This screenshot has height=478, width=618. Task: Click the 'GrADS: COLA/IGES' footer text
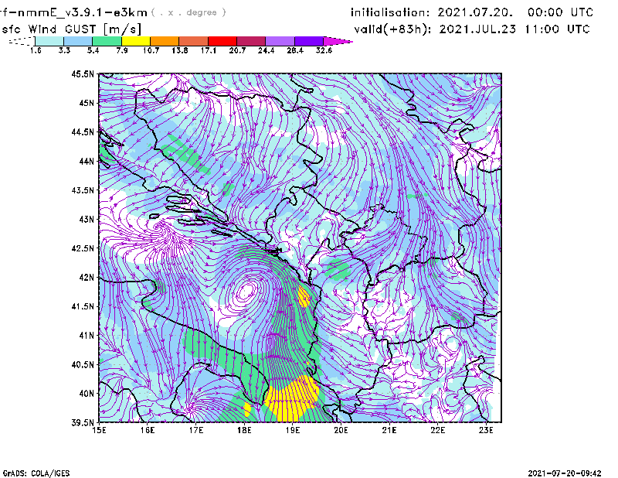pyautogui.click(x=36, y=473)
